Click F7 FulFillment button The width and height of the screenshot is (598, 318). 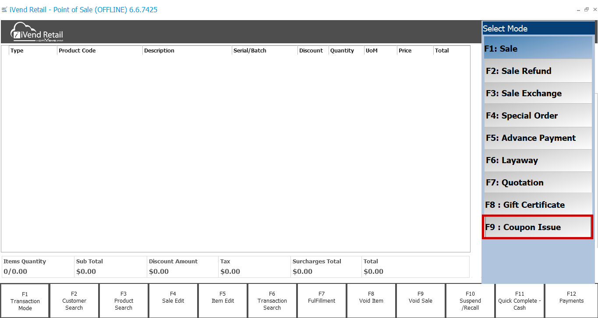[x=322, y=301]
